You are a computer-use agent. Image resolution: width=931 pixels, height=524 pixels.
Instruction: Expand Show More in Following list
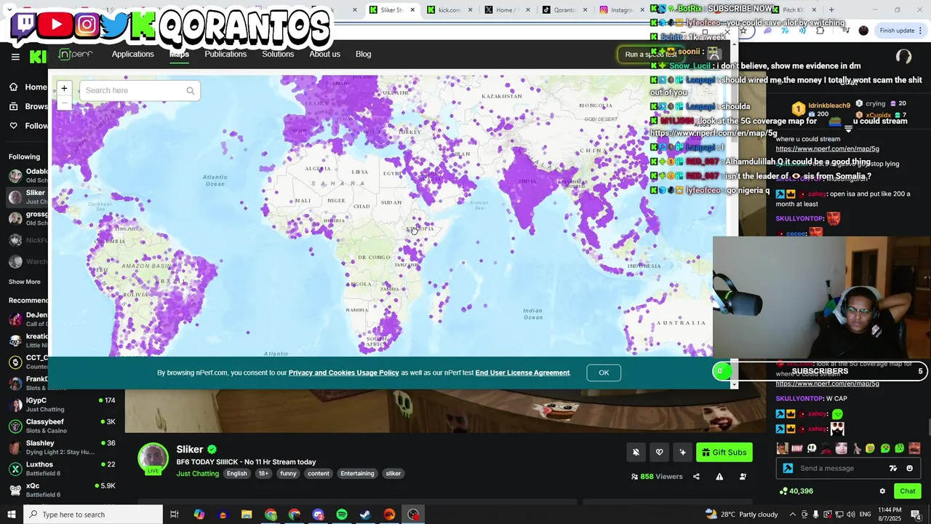(25, 282)
